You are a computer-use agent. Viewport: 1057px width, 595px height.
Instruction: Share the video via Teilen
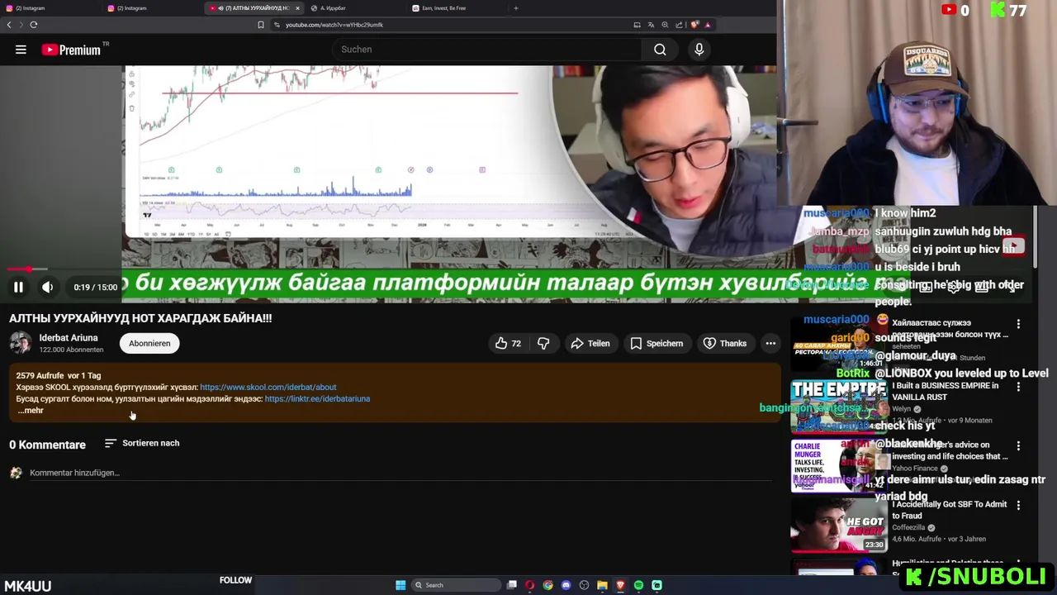pyautogui.click(x=590, y=344)
